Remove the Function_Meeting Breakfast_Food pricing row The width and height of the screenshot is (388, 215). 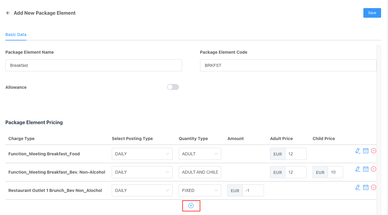click(374, 151)
